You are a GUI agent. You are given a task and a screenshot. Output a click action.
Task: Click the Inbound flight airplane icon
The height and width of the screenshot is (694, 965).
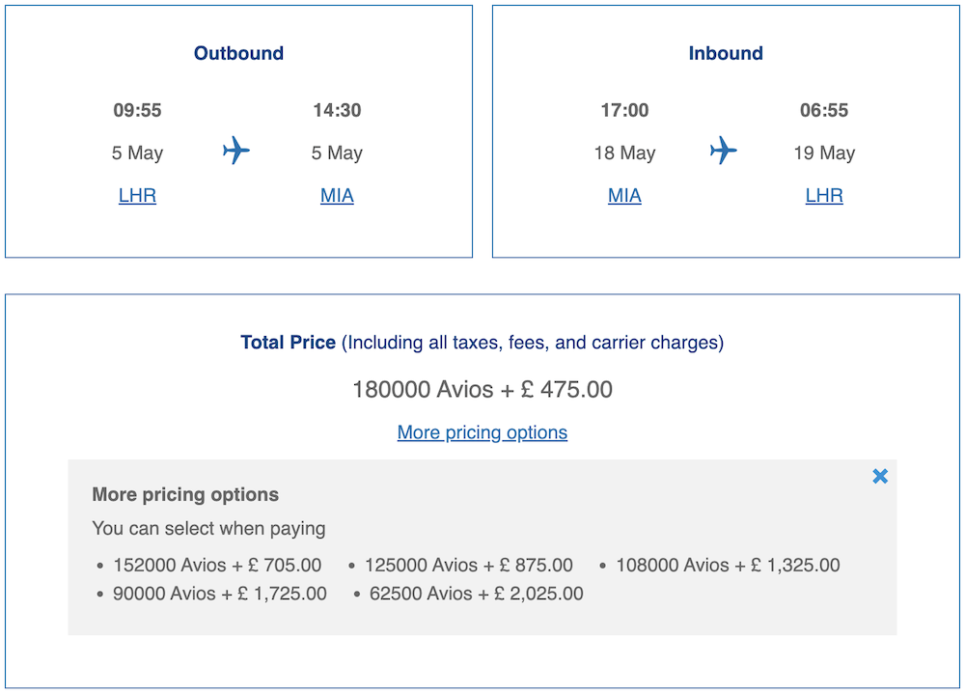click(723, 151)
